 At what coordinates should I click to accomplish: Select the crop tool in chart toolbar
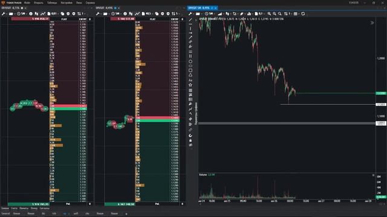tap(235, 14)
